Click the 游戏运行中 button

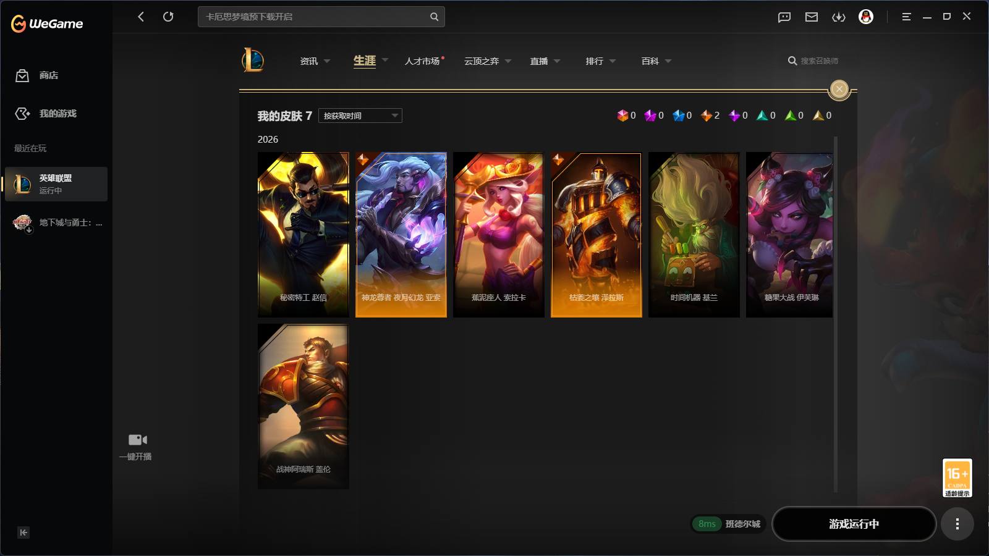854,524
